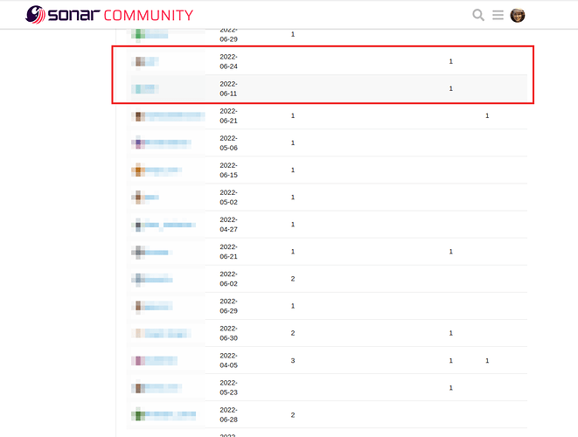Click the count 1 in 2022-05-06 row

click(293, 143)
